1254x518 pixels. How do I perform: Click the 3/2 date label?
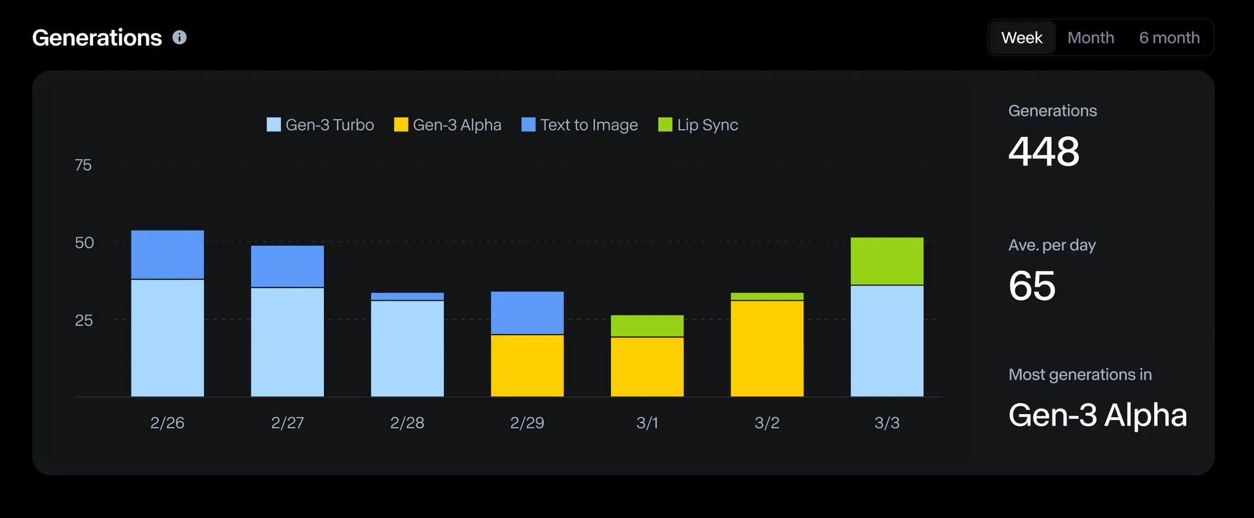(767, 423)
